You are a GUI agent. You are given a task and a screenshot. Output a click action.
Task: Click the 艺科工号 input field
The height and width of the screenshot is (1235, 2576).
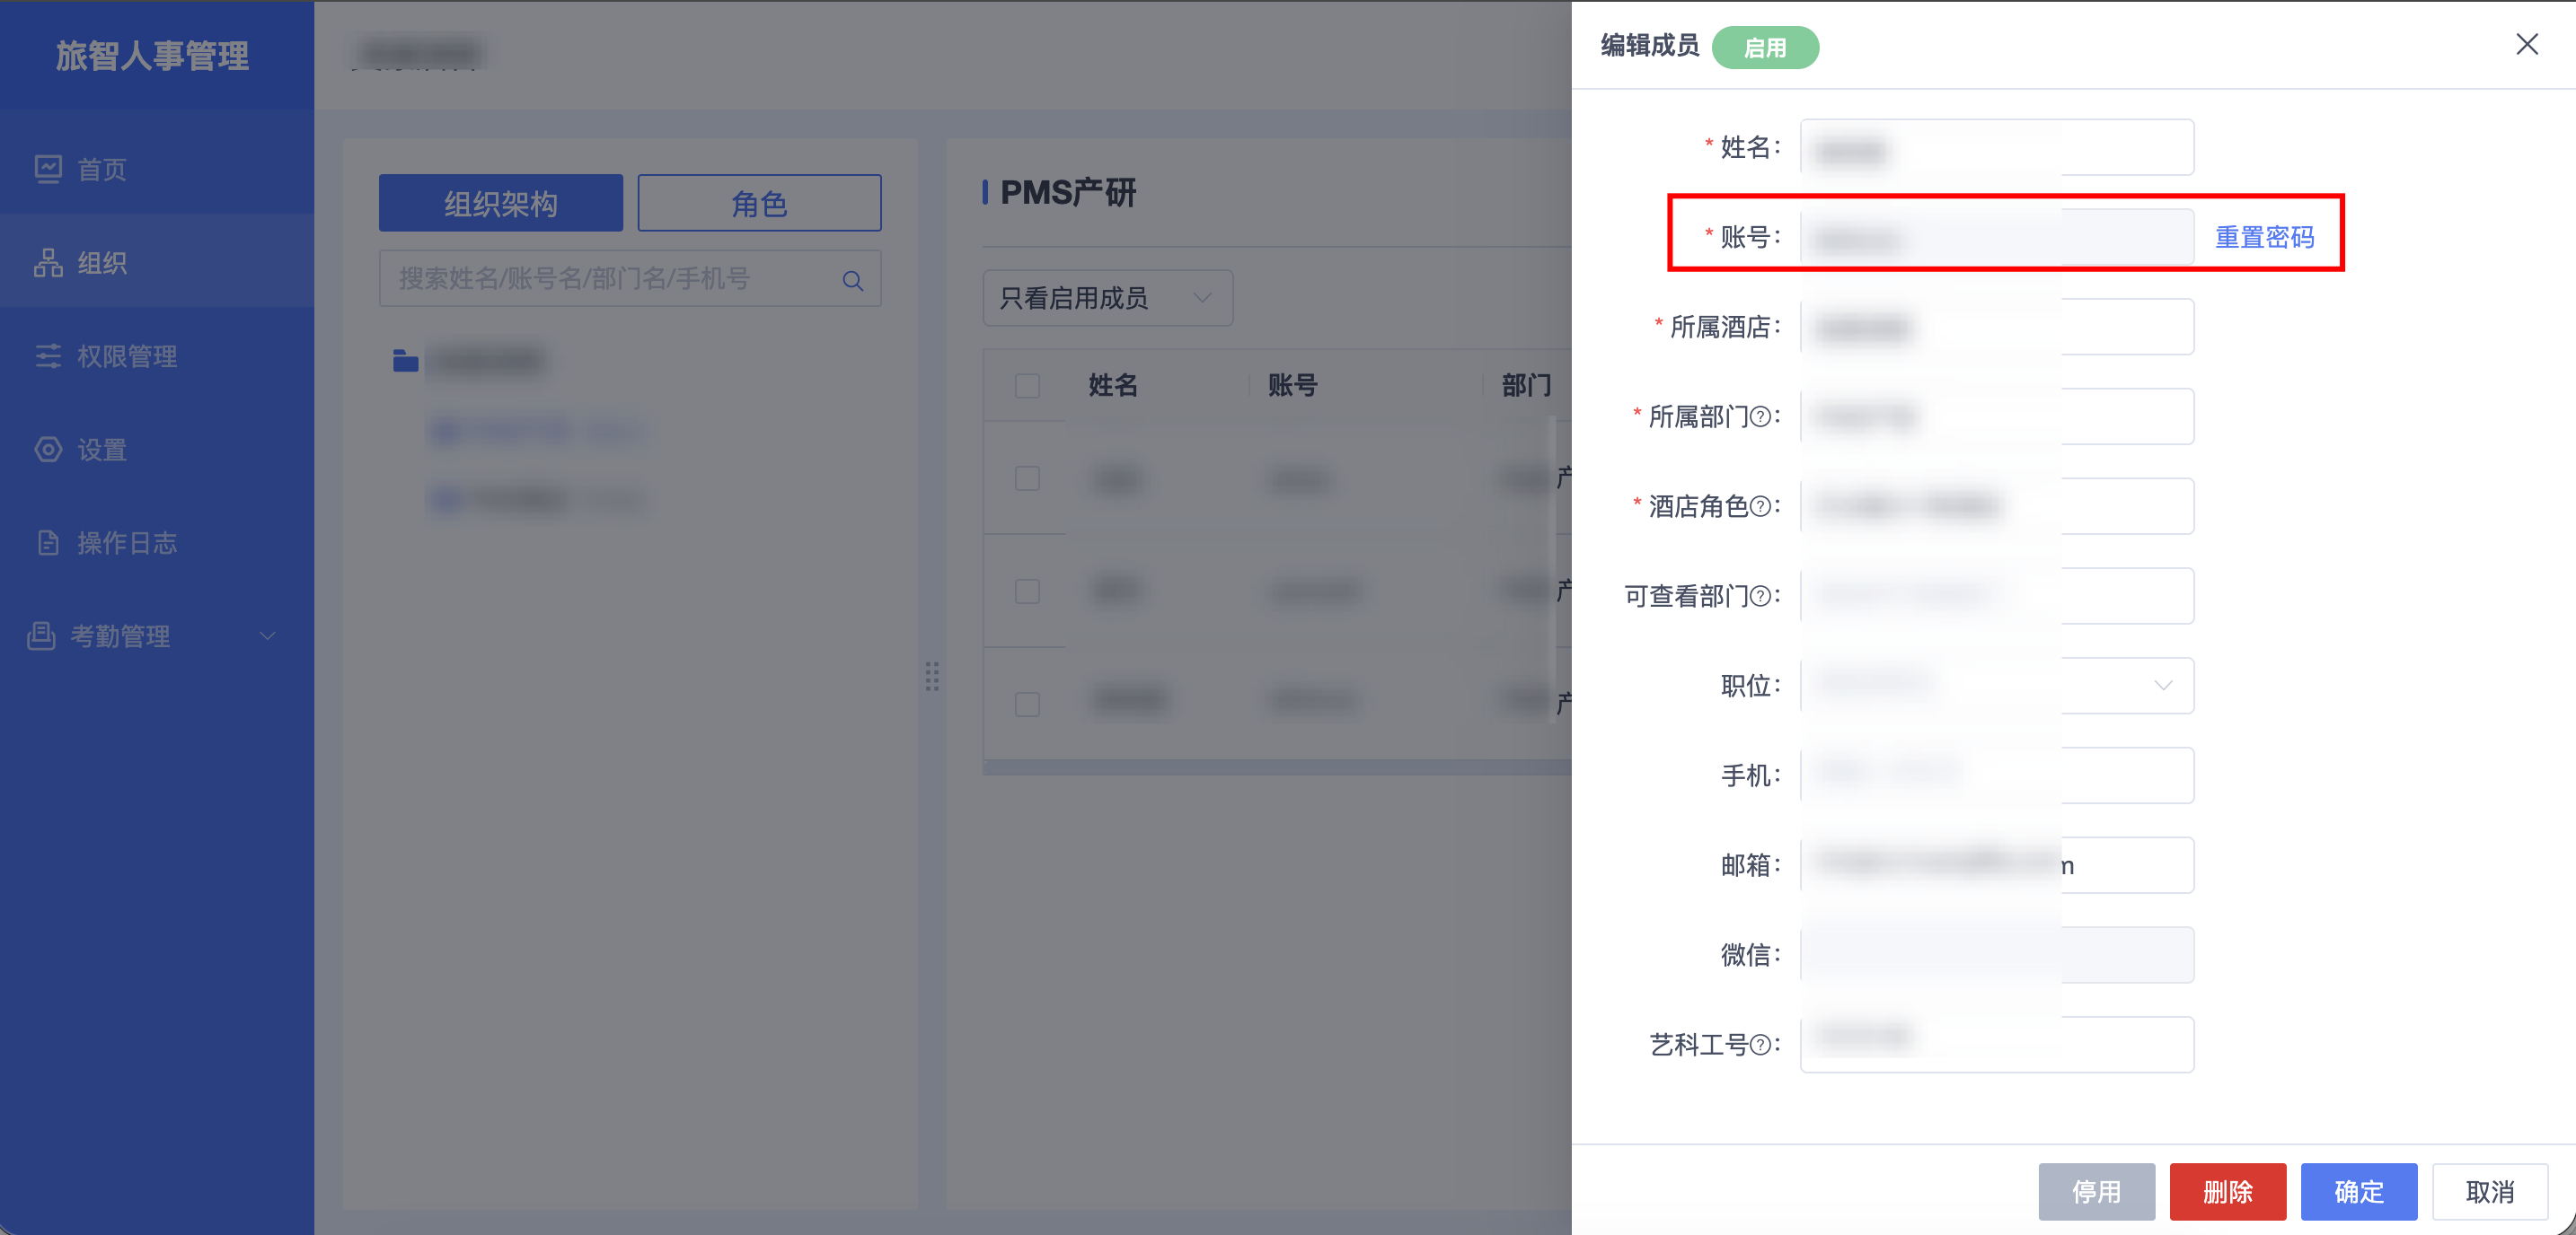[x=1997, y=1045]
